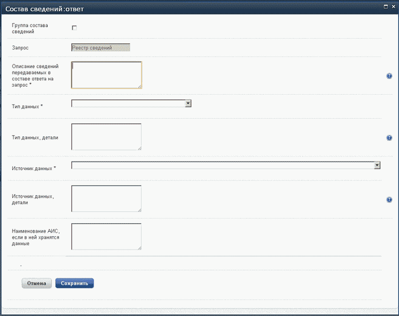Click the 'Источник данных, детали' text area

(106, 199)
